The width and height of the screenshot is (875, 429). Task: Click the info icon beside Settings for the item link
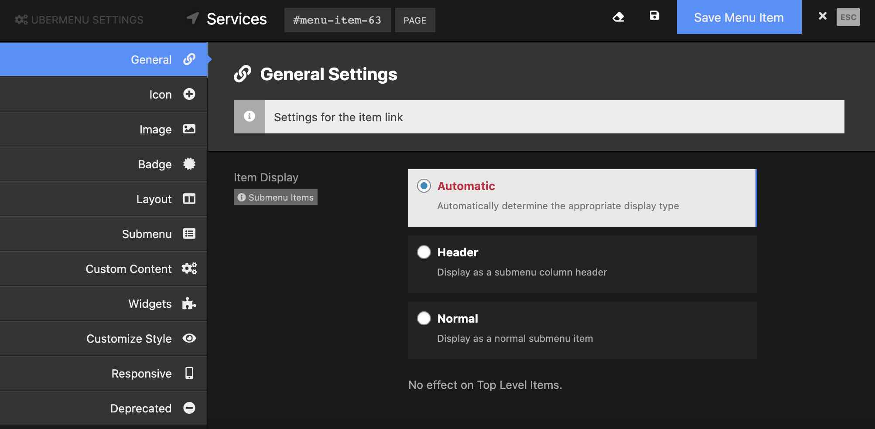click(250, 116)
